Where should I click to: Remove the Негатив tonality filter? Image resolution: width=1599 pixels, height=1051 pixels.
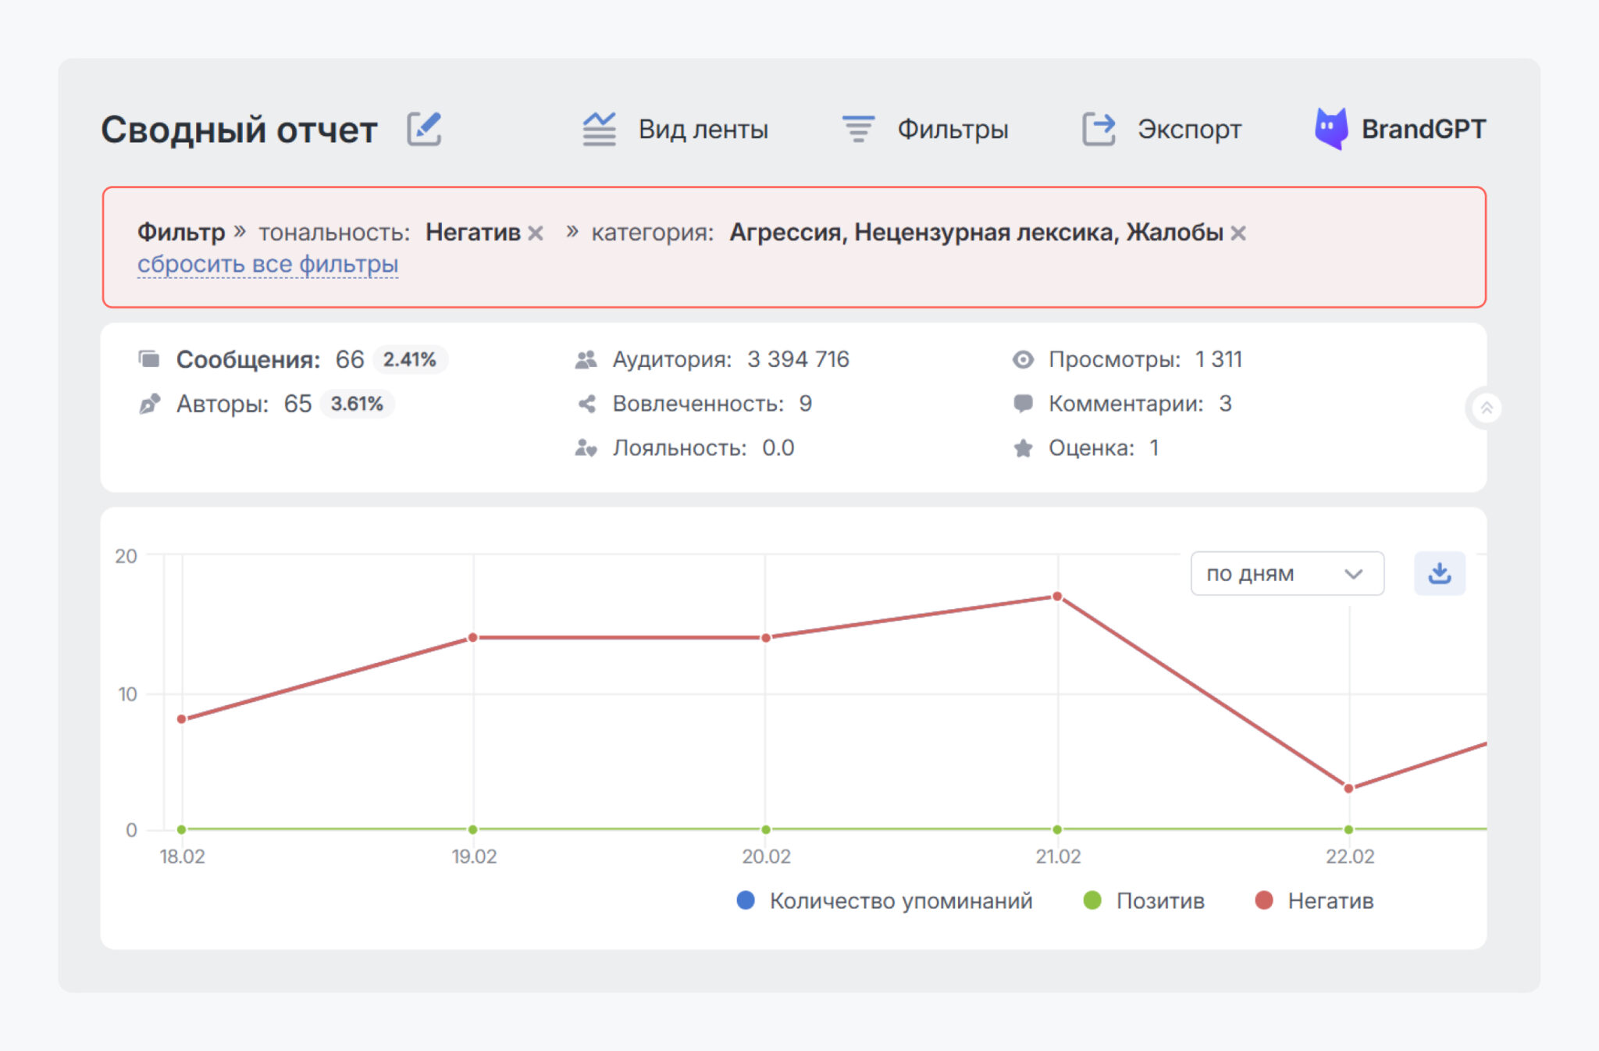coord(536,233)
